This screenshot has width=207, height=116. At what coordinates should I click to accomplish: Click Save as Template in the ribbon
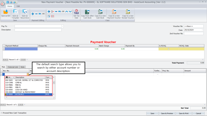click(15, 14)
